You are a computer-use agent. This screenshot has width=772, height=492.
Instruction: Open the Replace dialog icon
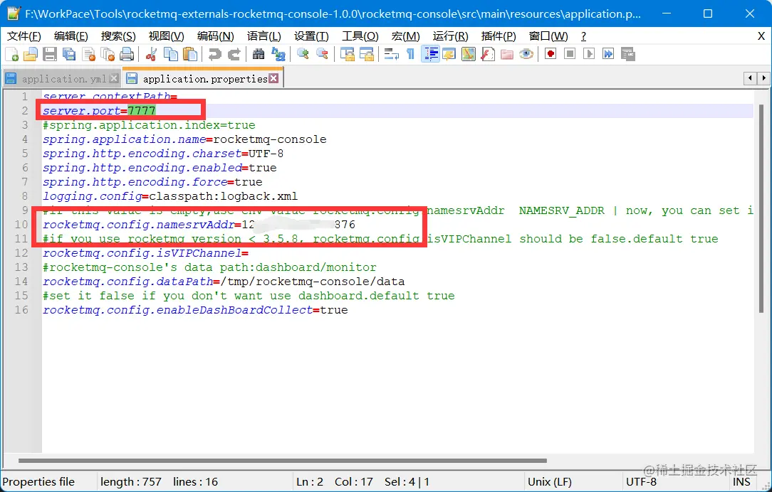pos(278,53)
